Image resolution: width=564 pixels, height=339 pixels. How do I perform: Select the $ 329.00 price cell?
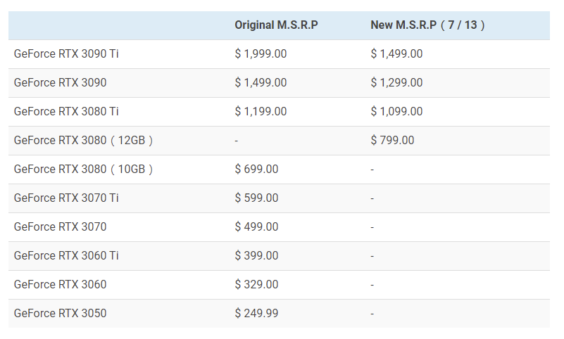coord(256,284)
